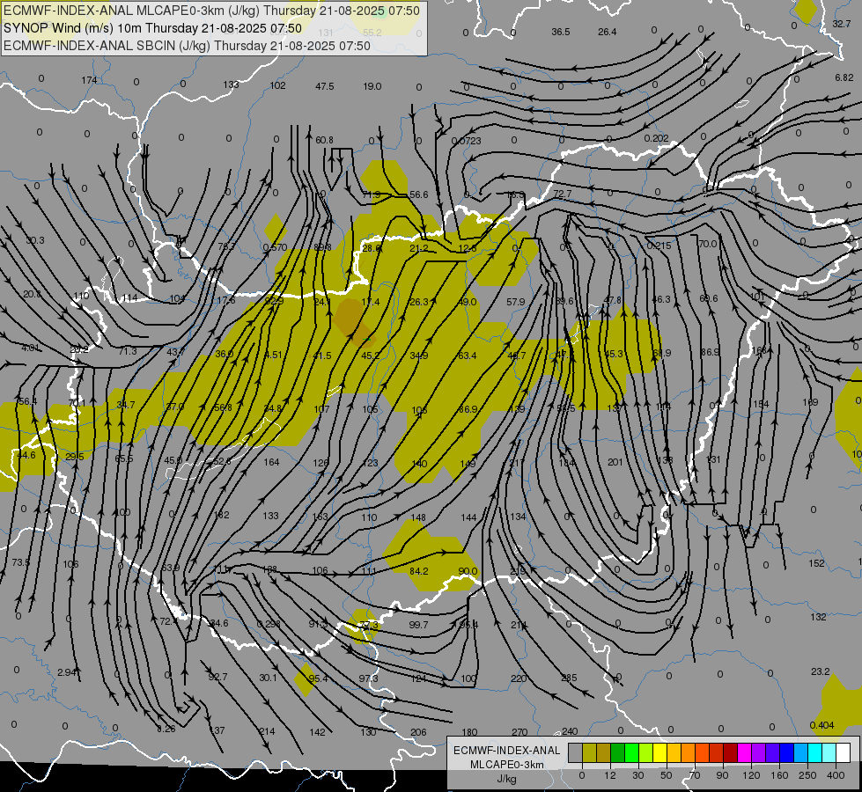862x792 pixels.
Task: Click the map value '63.4'
Action: (x=468, y=356)
